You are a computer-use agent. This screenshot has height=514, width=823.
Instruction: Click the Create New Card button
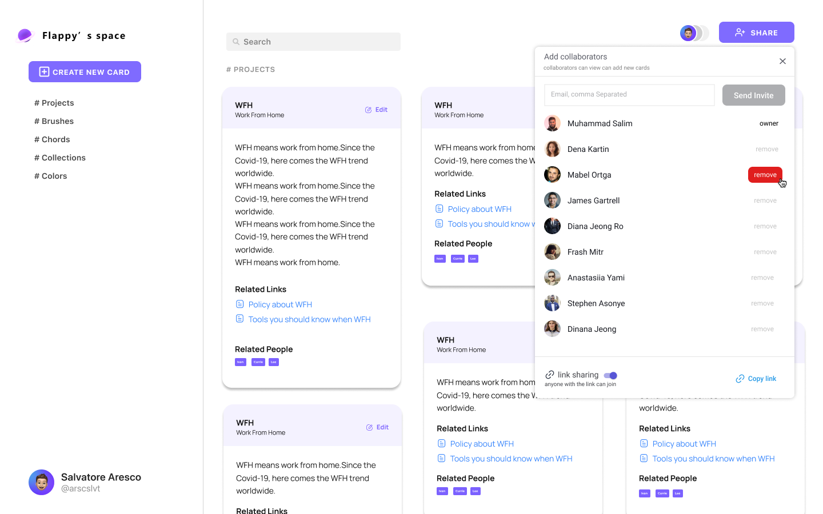point(85,71)
